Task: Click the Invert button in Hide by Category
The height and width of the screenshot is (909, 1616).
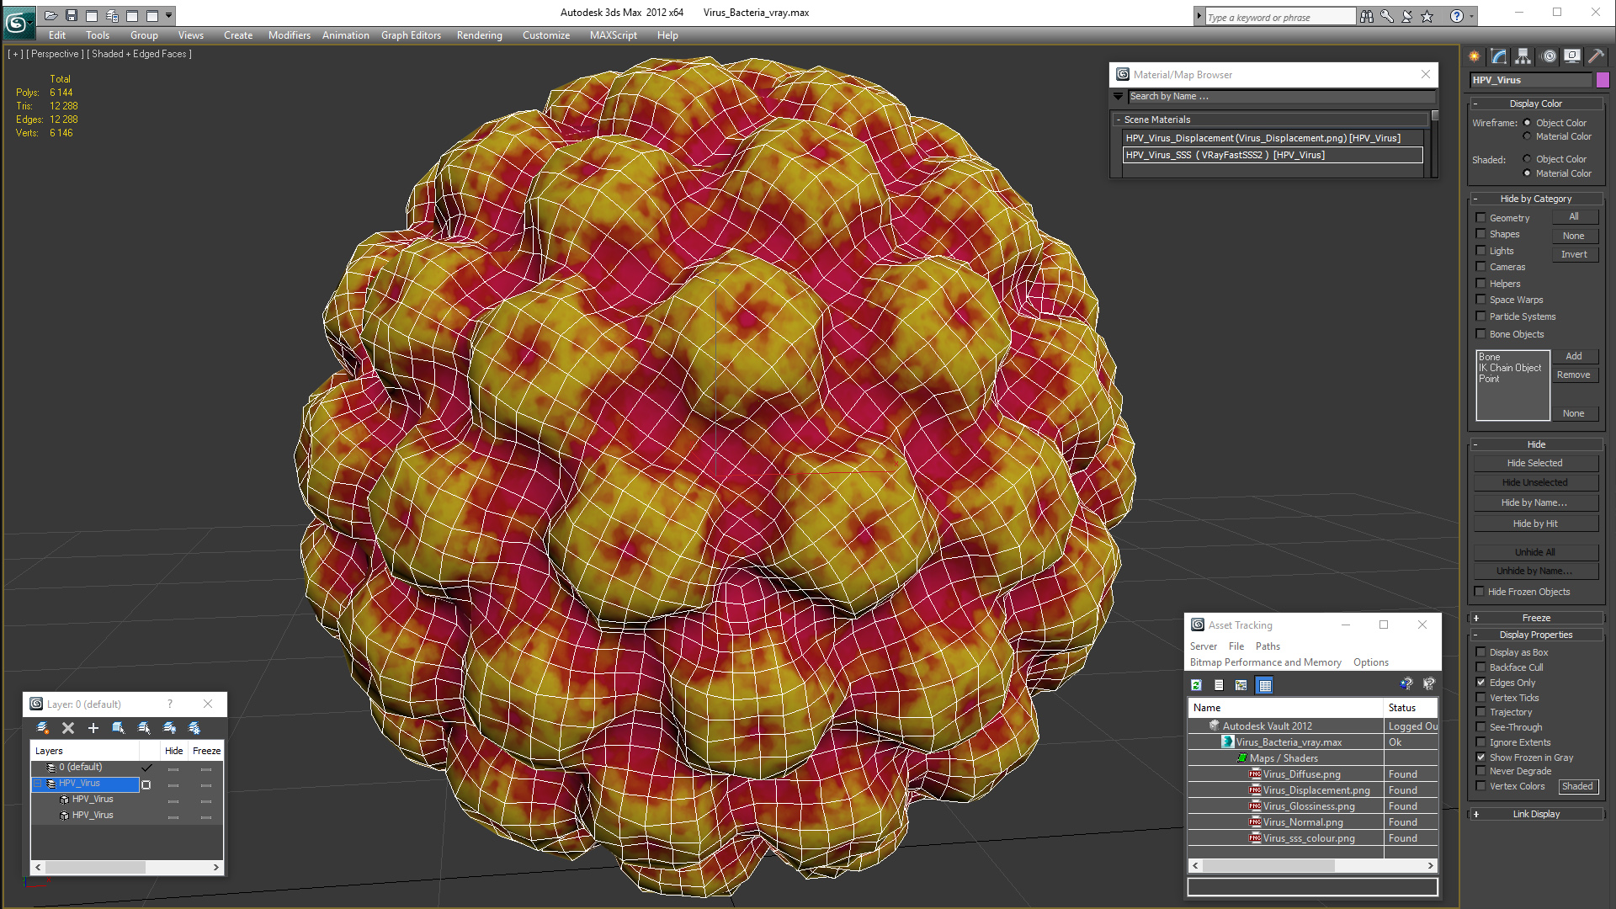Action: point(1574,254)
